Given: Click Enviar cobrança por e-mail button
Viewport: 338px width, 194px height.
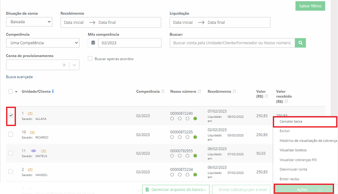Looking at the screenshot, I should tap(241, 189).
